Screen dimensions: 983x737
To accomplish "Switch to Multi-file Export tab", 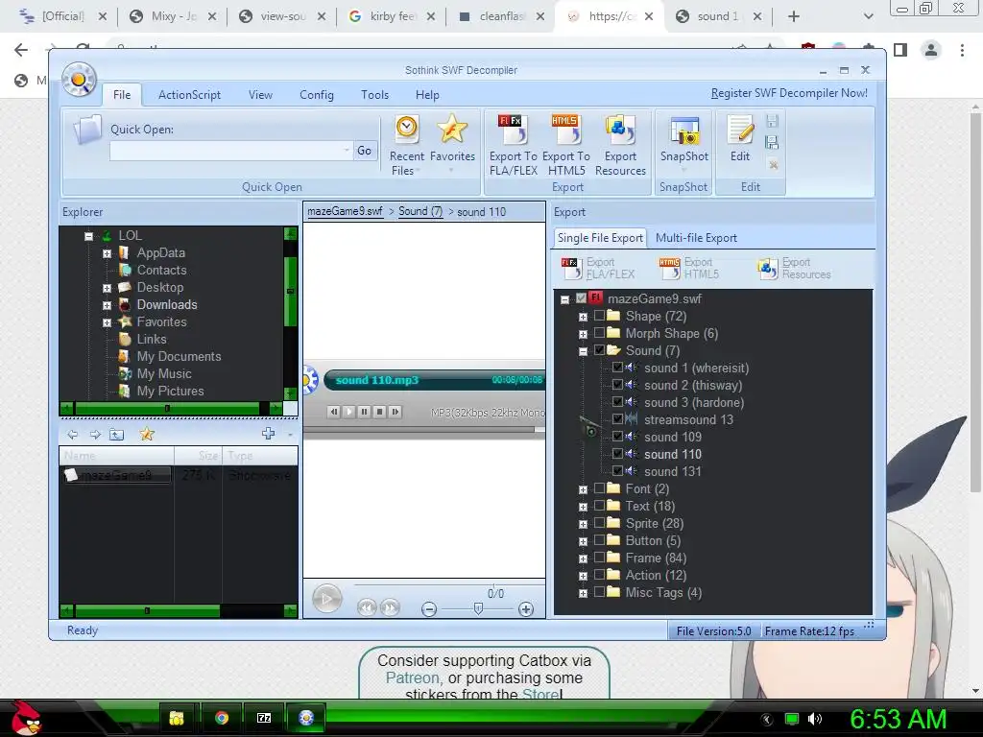I will [x=696, y=238].
